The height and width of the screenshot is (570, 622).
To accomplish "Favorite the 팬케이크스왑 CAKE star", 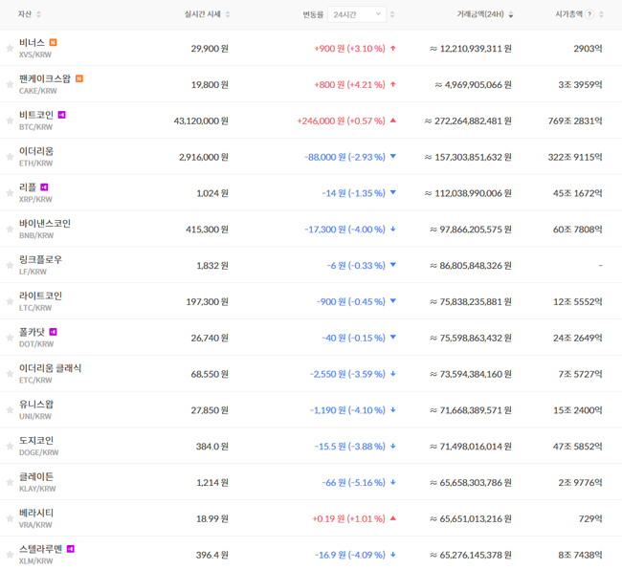I will (x=10, y=84).
